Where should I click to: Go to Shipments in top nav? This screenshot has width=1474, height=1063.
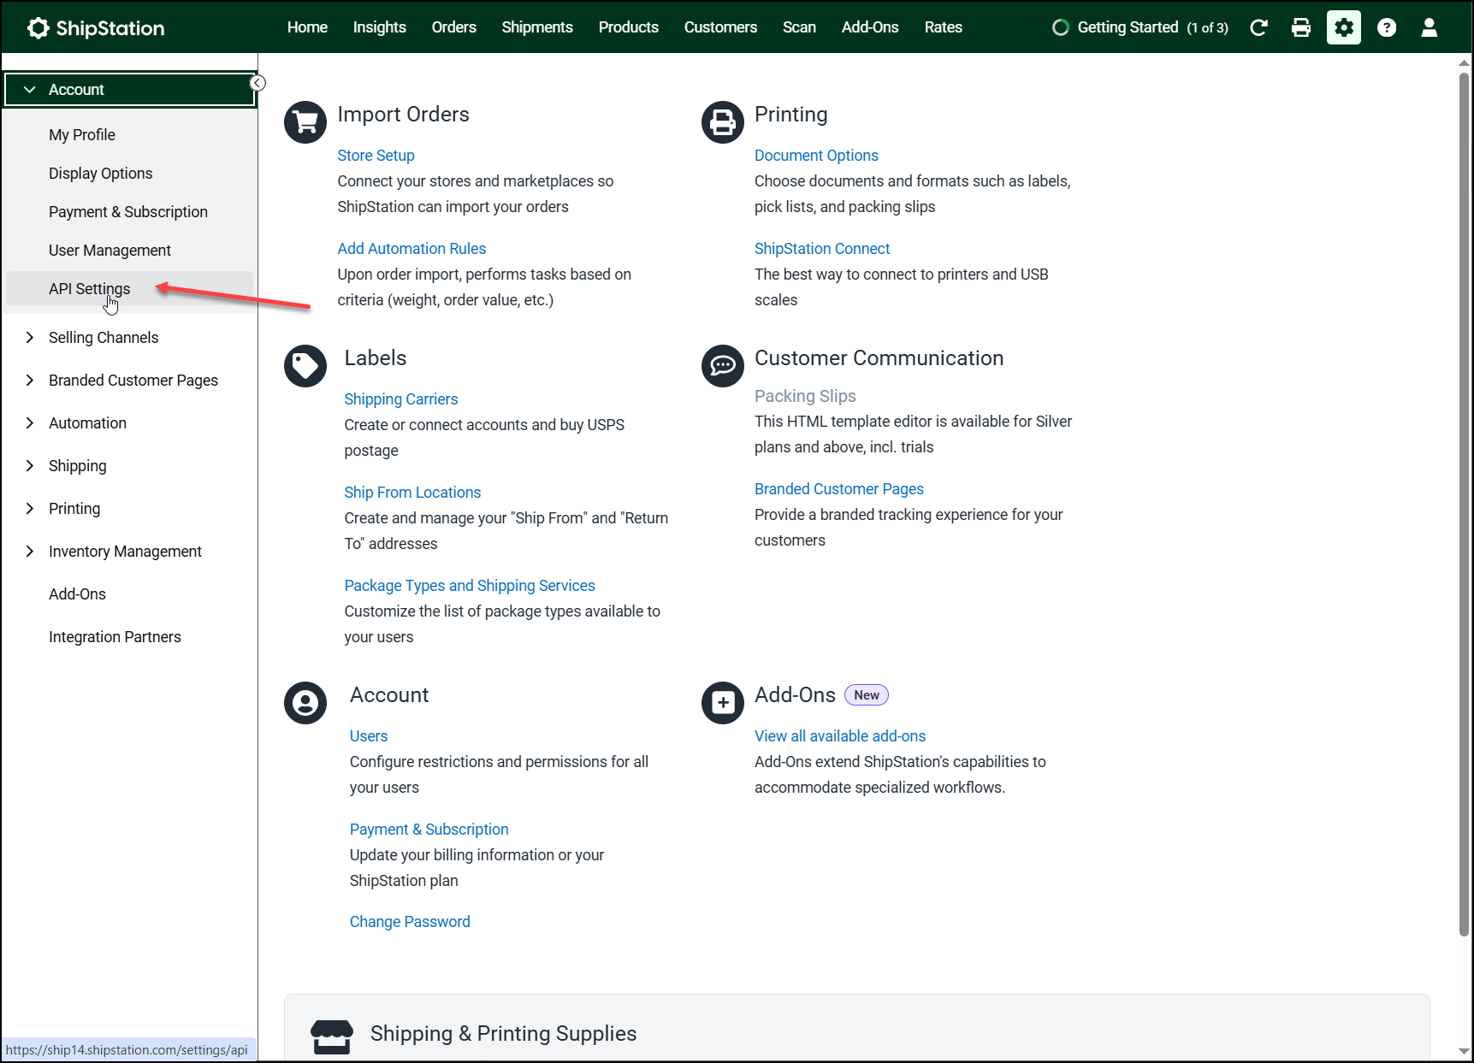click(537, 27)
